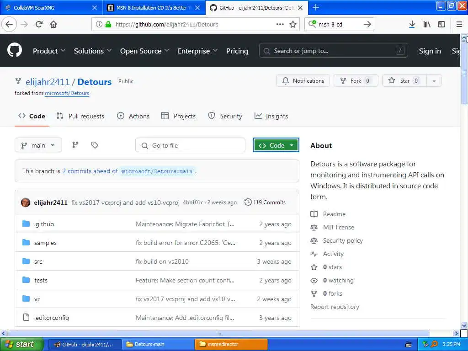Viewport: 468px width, 351px height.
Task: Click the Fork button
Action: [x=356, y=81]
